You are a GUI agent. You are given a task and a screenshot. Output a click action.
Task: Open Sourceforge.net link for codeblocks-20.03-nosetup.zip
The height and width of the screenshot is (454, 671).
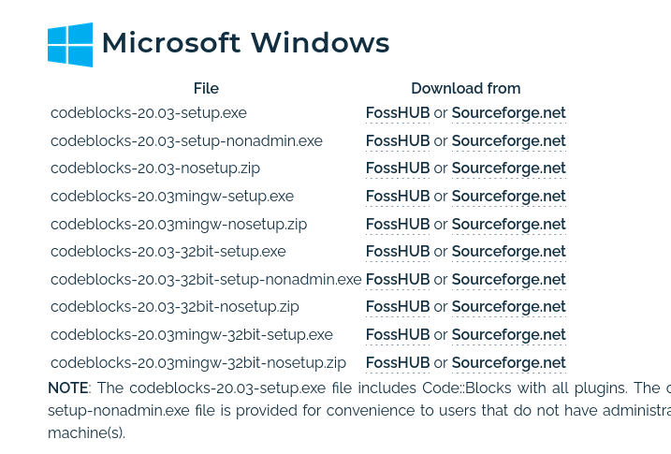click(509, 168)
